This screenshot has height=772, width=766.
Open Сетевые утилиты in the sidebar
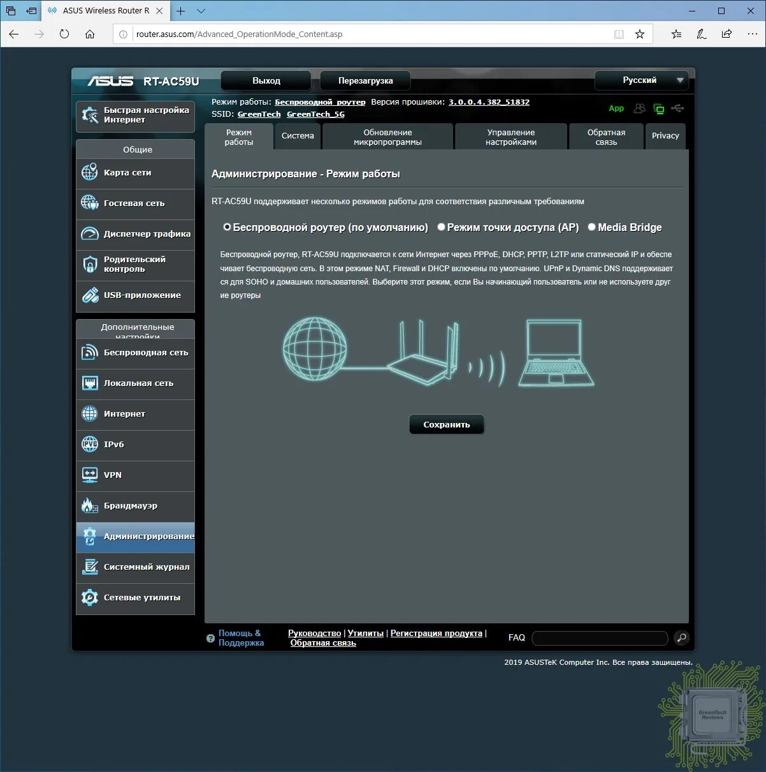tap(136, 597)
